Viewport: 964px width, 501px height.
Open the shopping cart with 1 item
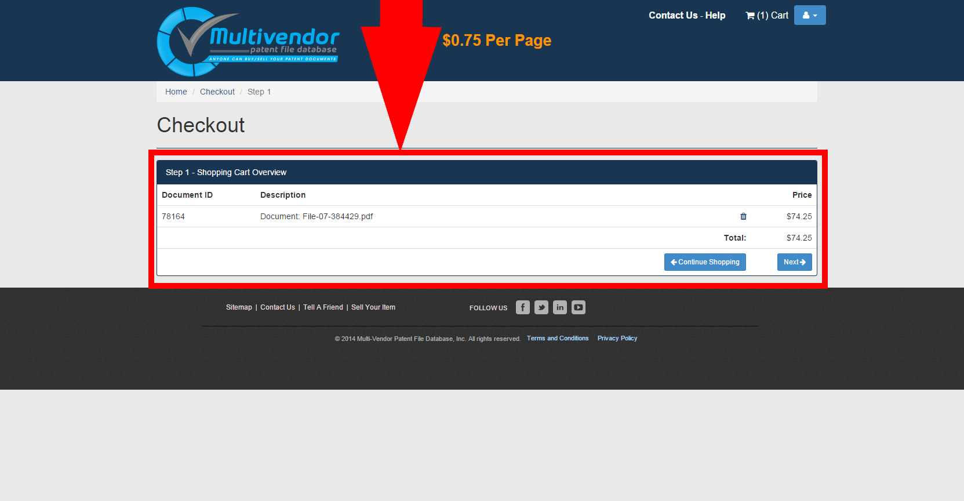[766, 16]
